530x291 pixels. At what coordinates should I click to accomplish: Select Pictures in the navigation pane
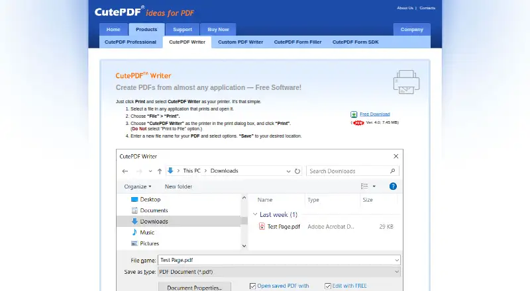coord(150,243)
